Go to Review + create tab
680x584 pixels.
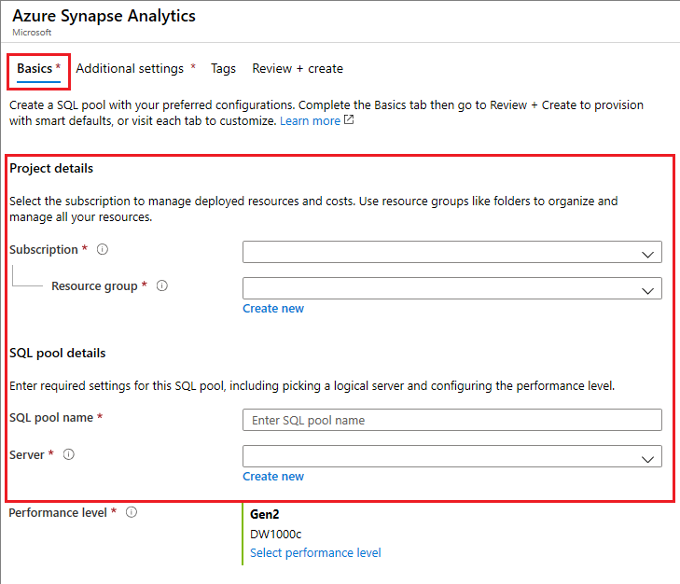[298, 68]
